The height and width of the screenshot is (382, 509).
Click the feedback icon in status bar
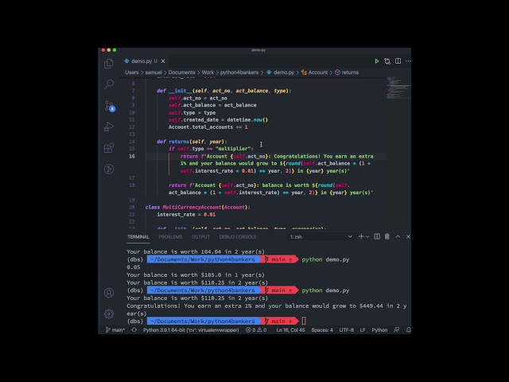[x=397, y=330]
